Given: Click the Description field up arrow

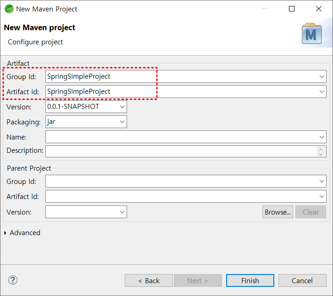Looking at the screenshot, I should tap(321, 150).
